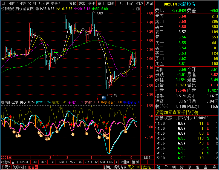The height and width of the screenshot is (170, 219).
Task: Select the CR indicator tab
Action: tap(80, 162)
